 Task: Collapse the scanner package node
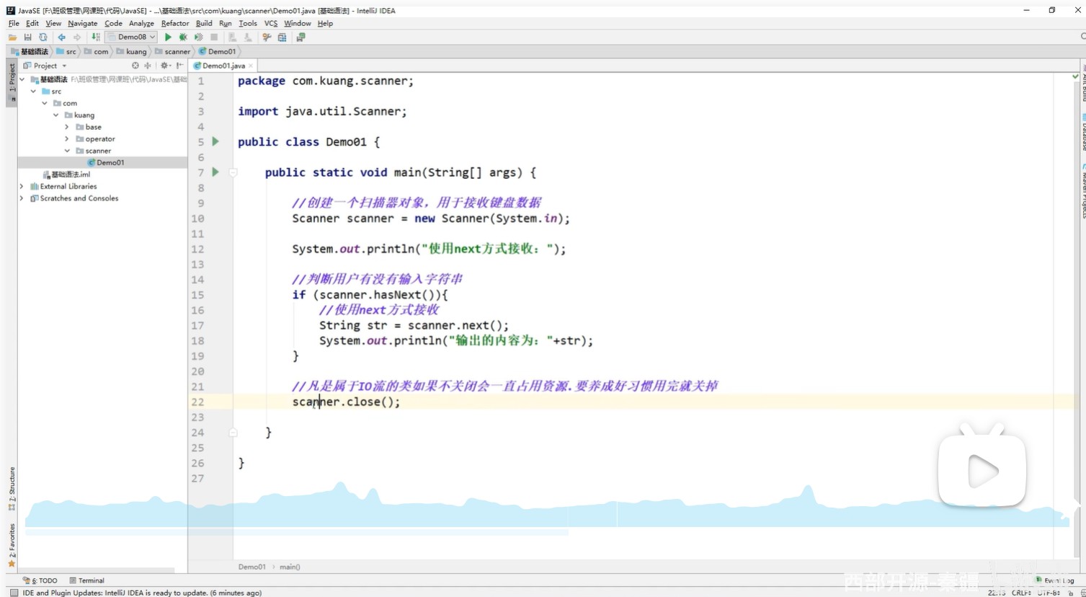pos(67,151)
